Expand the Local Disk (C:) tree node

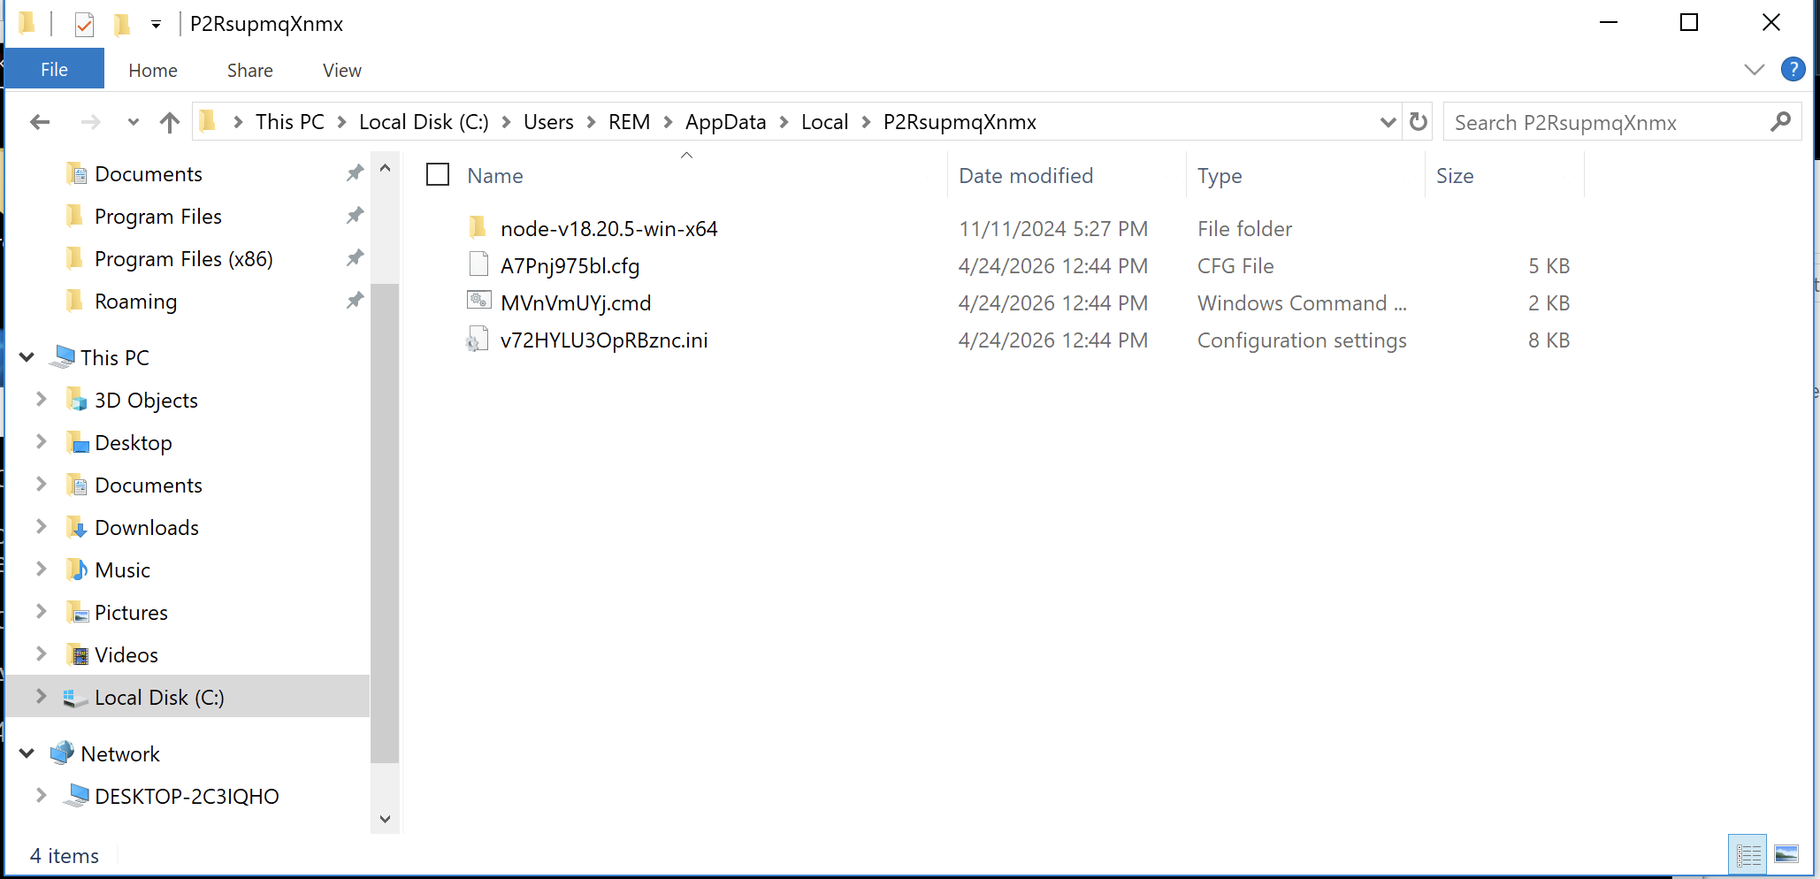[41, 696]
